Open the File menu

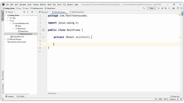point(7,5)
